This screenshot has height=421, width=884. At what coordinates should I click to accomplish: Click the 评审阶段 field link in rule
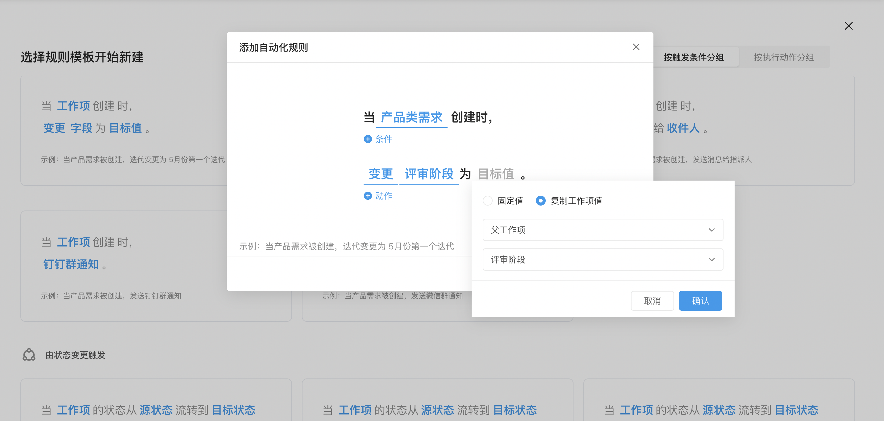coord(429,174)
